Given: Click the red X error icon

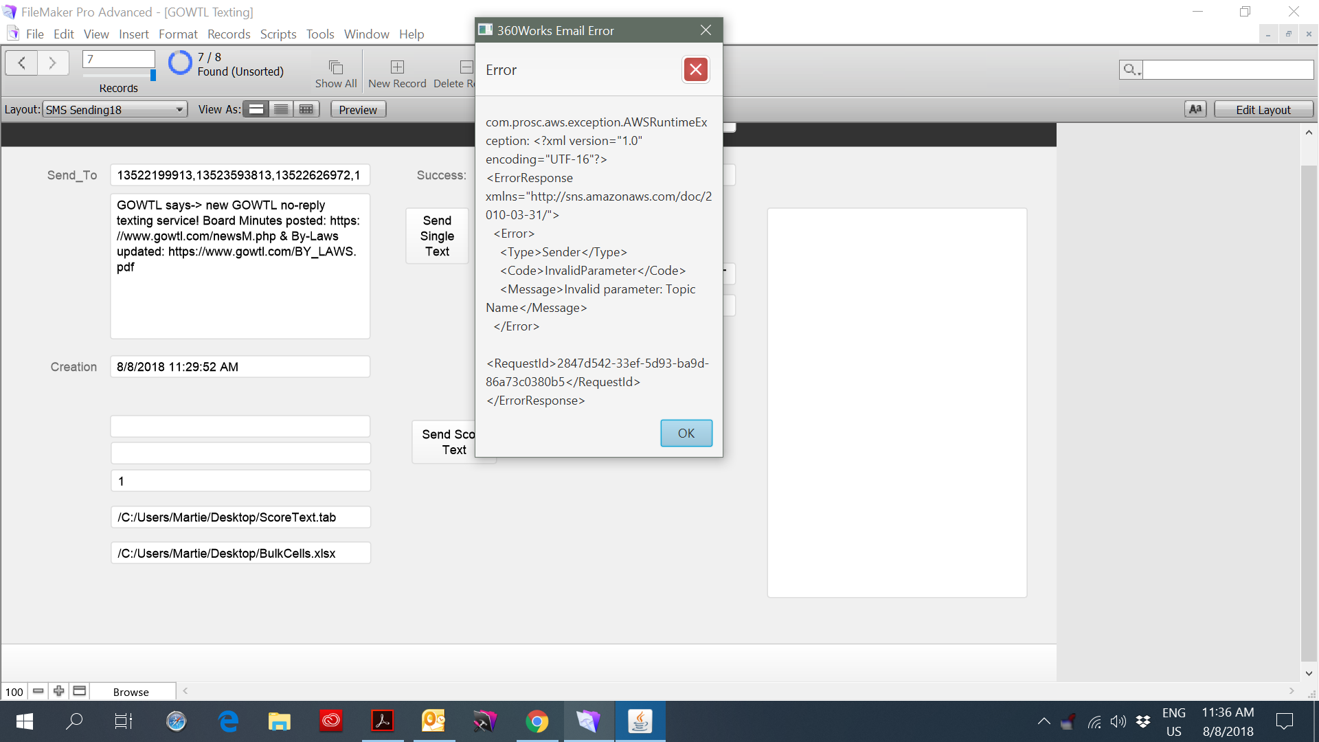Looking at the screenshot, I should 695,69.
